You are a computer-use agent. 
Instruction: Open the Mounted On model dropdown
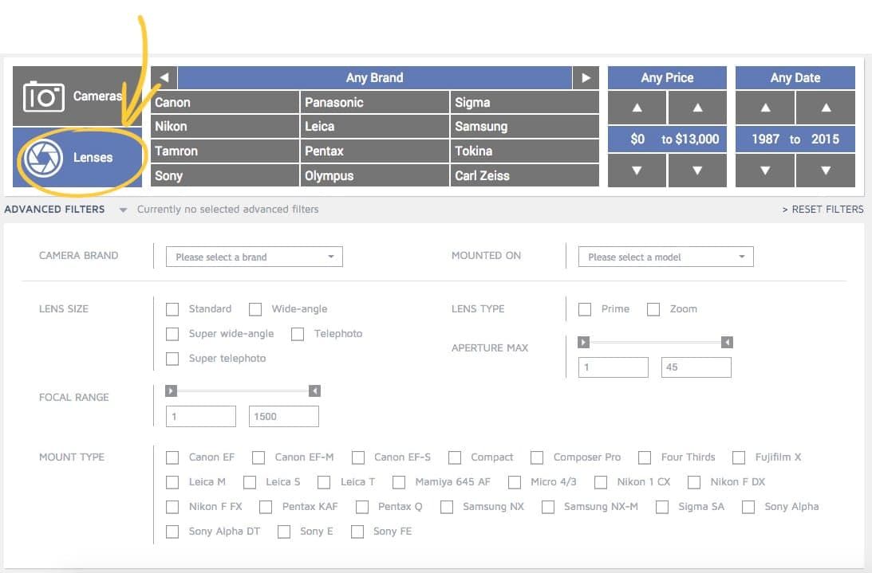pos(665,257)
